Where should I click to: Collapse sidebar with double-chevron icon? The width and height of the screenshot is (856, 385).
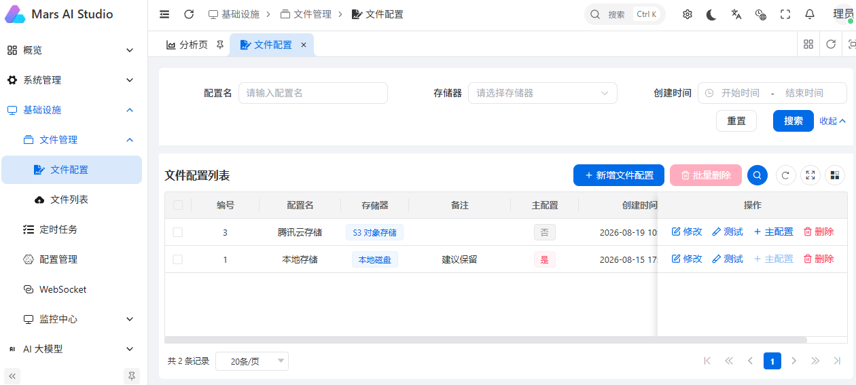pos(12,375)
